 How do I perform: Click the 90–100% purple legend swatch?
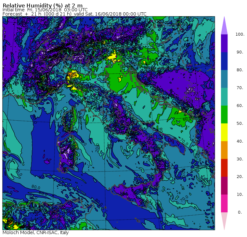[x=224, y=43]
